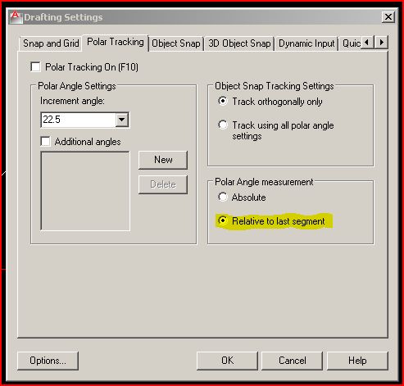Image resolution: width=404 pixels, height=386 pixels.
Task: Confirm settings with the OK button
Action: [227, 361]
